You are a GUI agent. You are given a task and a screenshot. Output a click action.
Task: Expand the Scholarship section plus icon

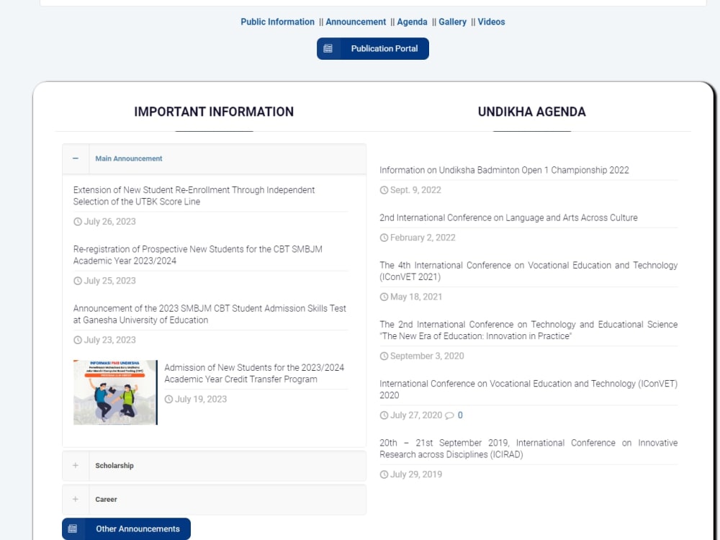(x=76, y=465)
